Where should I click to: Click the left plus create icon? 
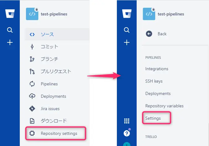[x=10, y=43]
